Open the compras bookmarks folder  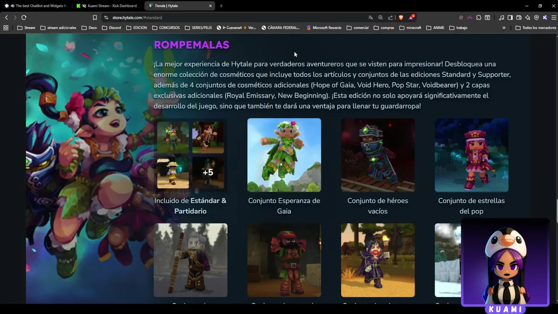click(384, 27)
